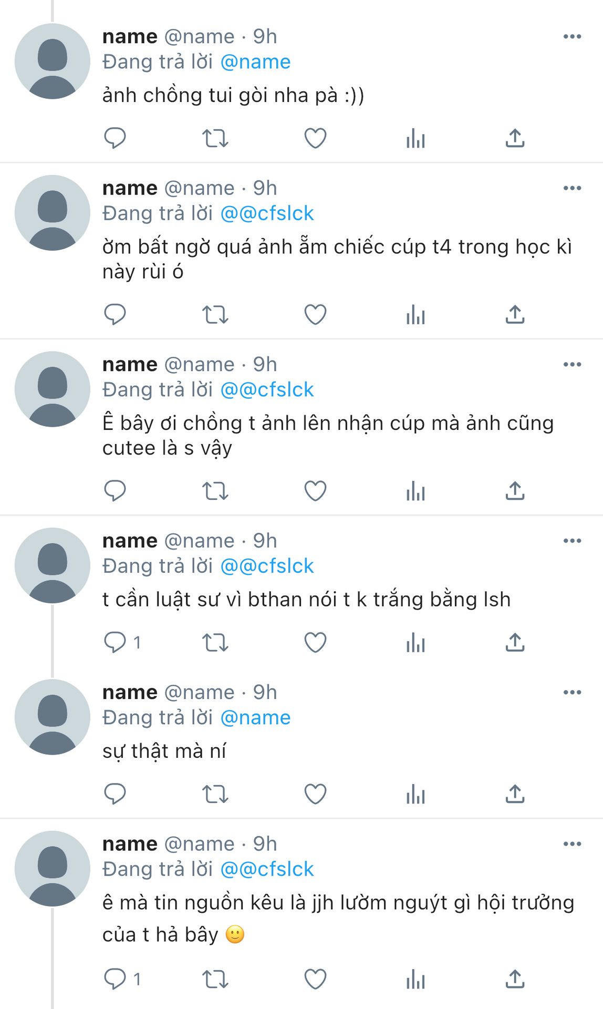Open @name mention in "sự thật mà ní" reply
Screen dimensions: 603x1009
255,718
